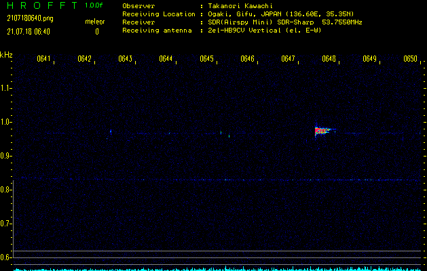Click the receiver value SDR(Airspy Mini) SDR-Sharp
Viewport: 427px width, 271px height.
tap(261, 22)
